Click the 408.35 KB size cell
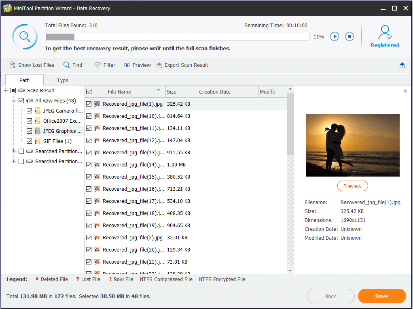This screenshot has height=309, width=413. [178, 213]
